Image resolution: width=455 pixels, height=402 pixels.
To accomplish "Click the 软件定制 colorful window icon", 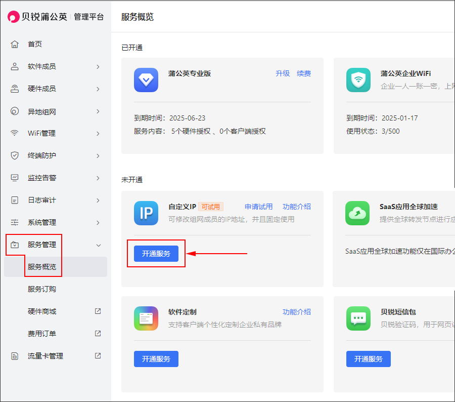I will point(146,318).
